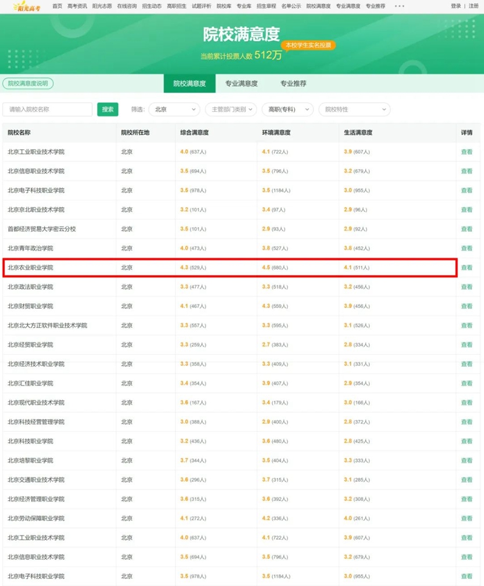Go to 院校库 in the top menu

click(224, 6)
